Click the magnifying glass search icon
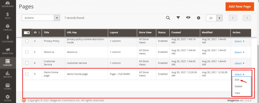This screenshot has width=259, height=103. [168, 18]
